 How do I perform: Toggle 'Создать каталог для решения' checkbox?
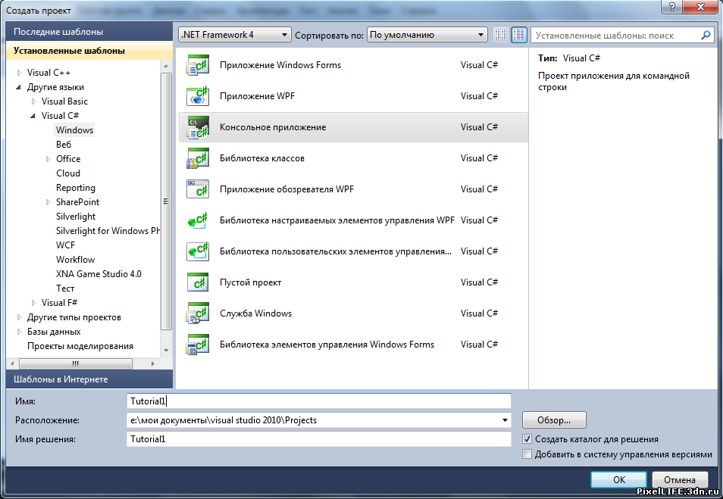click(x=527, y=439)
